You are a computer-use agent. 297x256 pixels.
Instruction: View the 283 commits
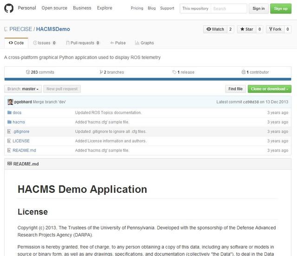(x=40, y=72)
